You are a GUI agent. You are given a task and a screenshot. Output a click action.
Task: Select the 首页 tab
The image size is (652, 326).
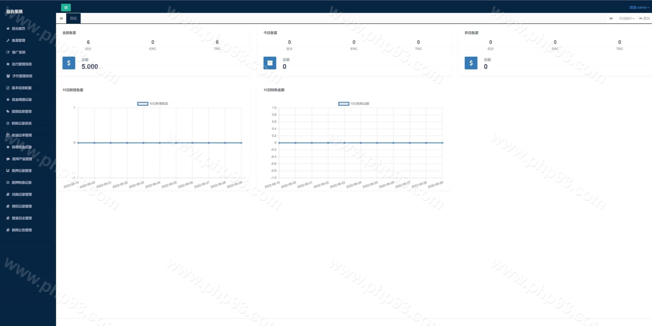click(73, 18)
